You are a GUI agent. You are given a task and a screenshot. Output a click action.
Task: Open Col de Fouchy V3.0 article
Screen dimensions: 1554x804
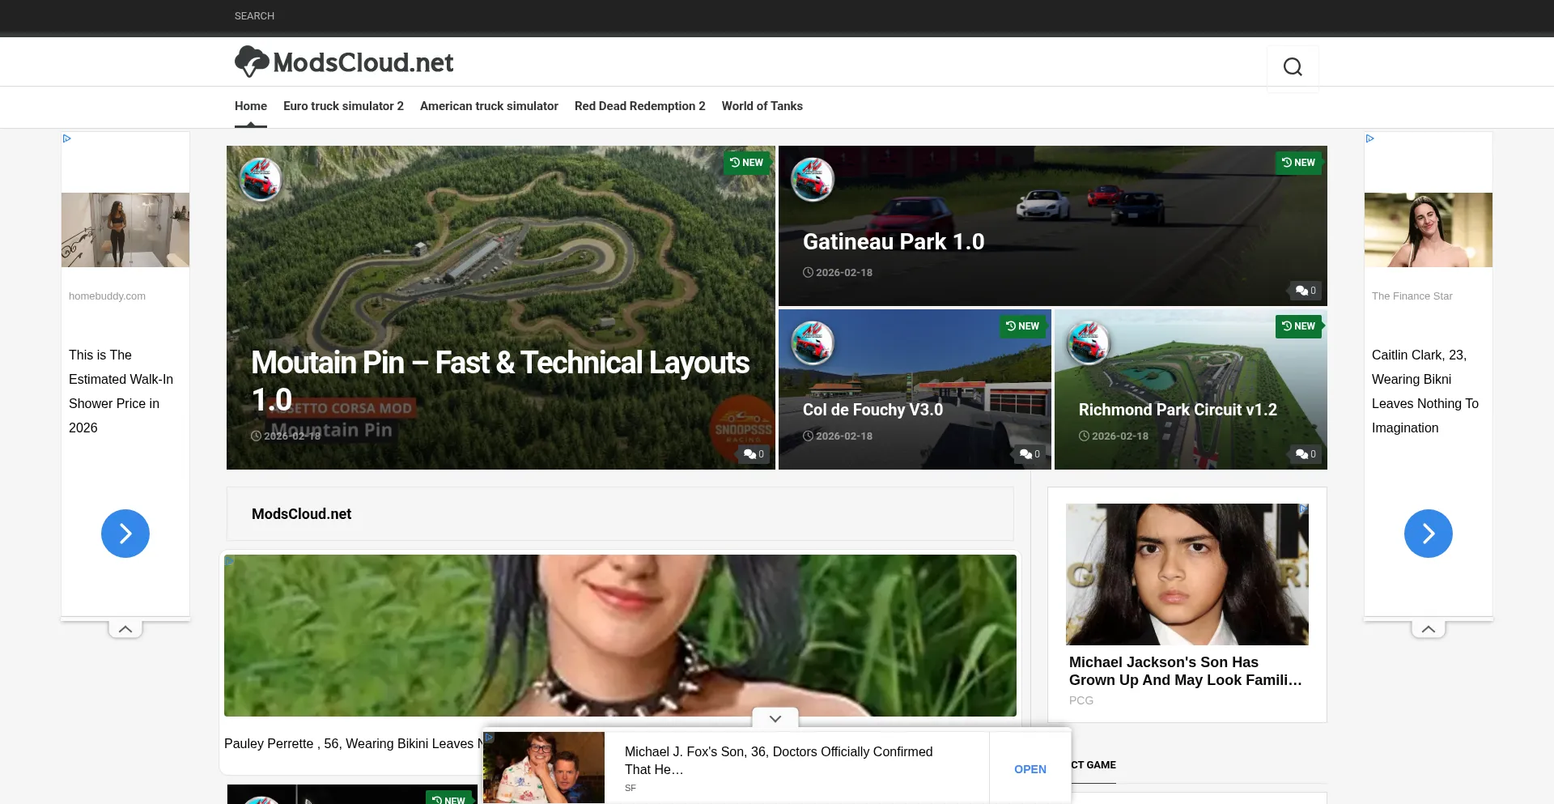(873, 410)
